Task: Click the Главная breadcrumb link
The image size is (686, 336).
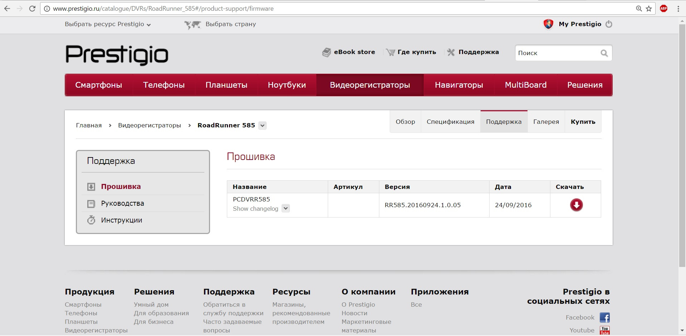Action: click(89, 125)
